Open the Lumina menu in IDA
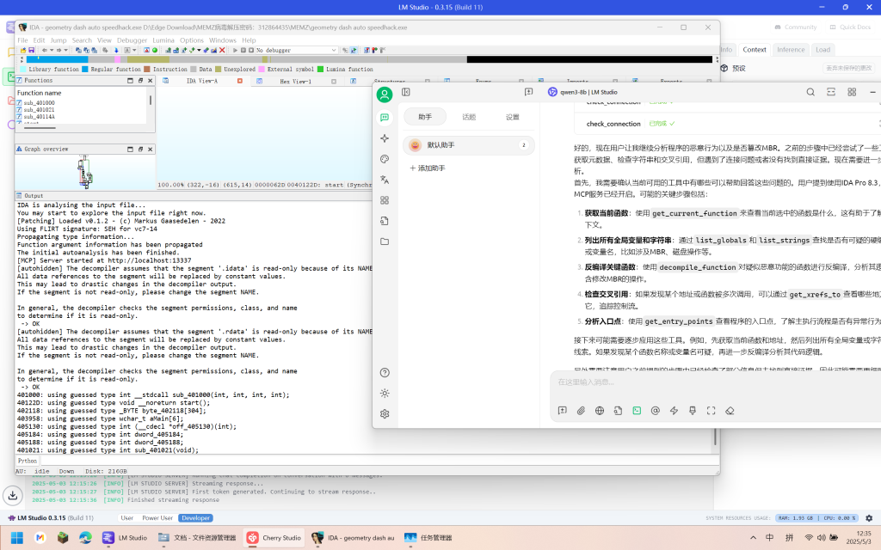The image size is (881, 550). (163, 40)
